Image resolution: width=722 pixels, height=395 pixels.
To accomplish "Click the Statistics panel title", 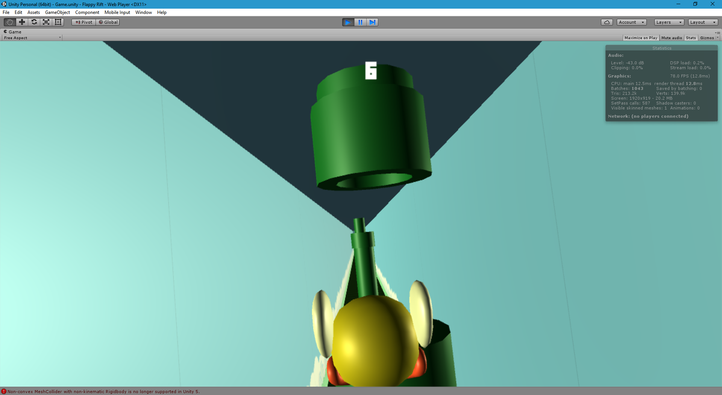I will click(x=662, y=48).
